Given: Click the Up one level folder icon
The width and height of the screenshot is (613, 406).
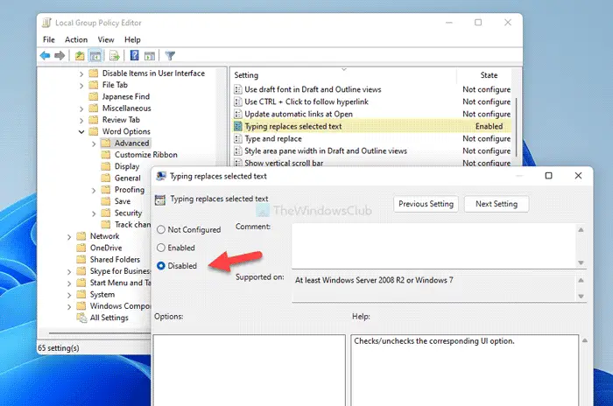Looking at the screenshot, I should click(x=80, y=56).
